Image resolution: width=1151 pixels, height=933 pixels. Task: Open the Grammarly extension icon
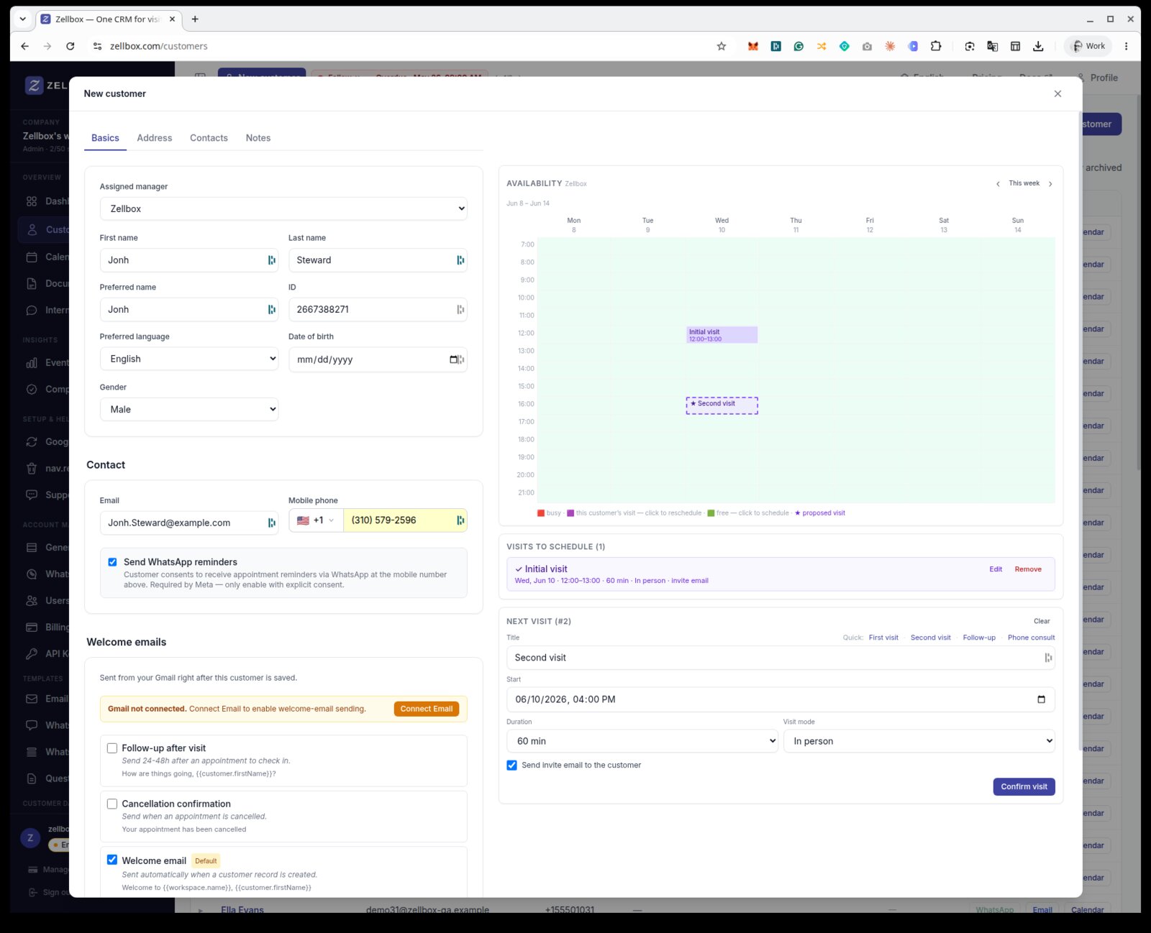(799, 46)
